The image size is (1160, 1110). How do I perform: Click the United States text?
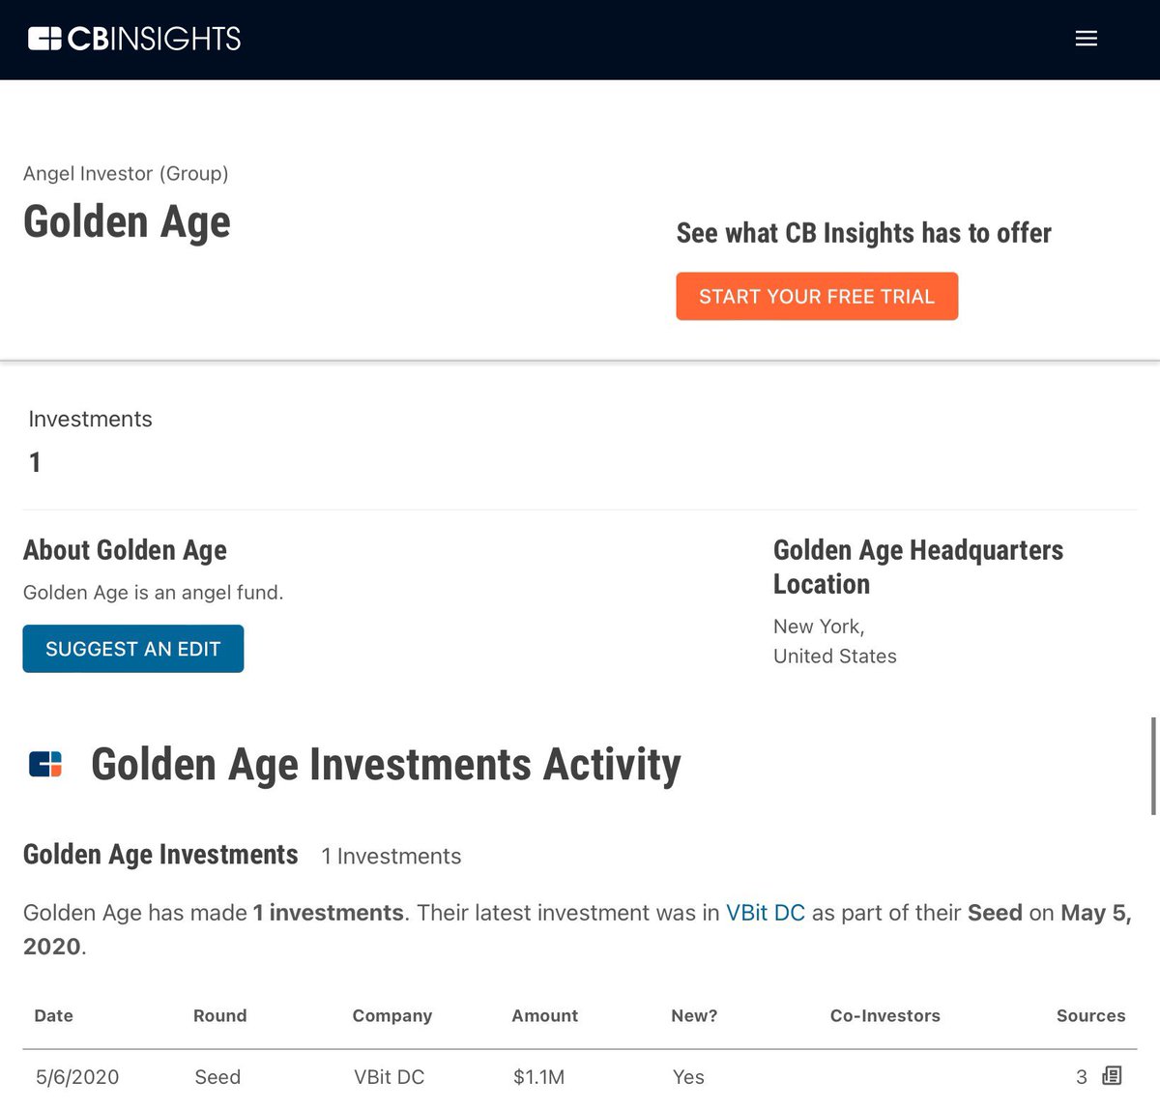tap(835, 656)
